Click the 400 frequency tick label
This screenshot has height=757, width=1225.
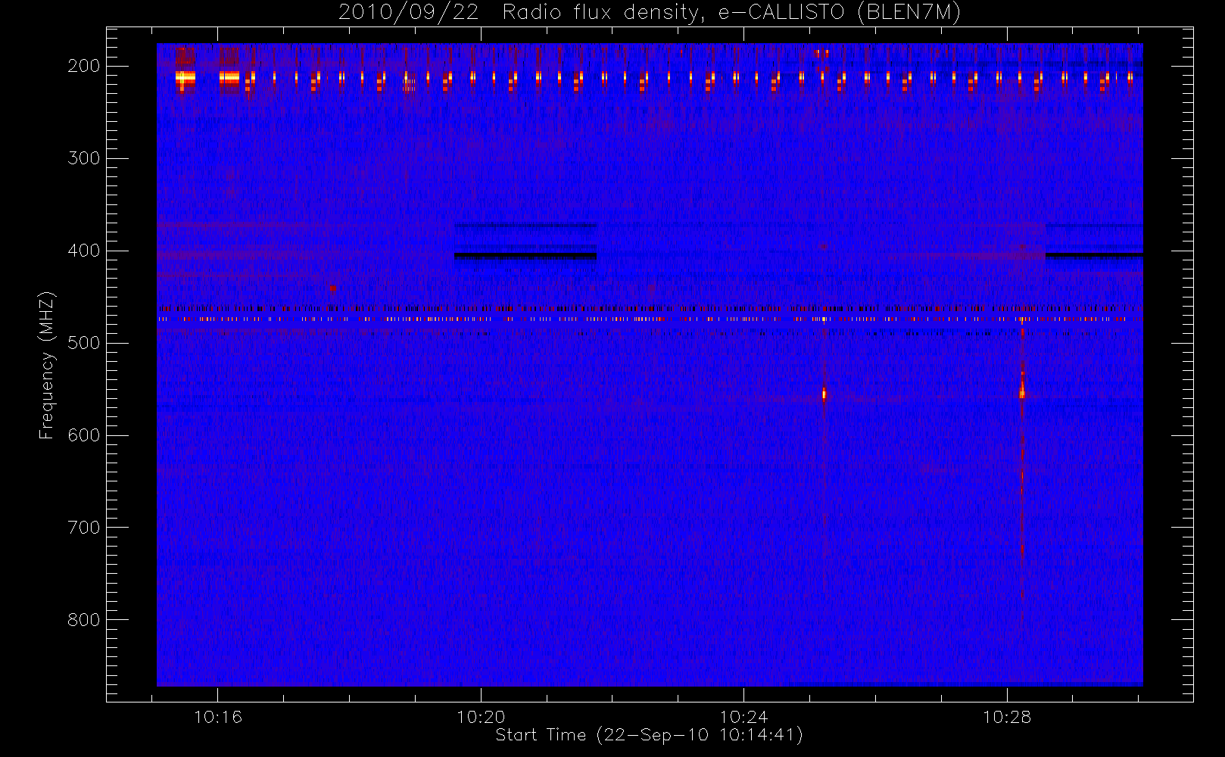83,251
